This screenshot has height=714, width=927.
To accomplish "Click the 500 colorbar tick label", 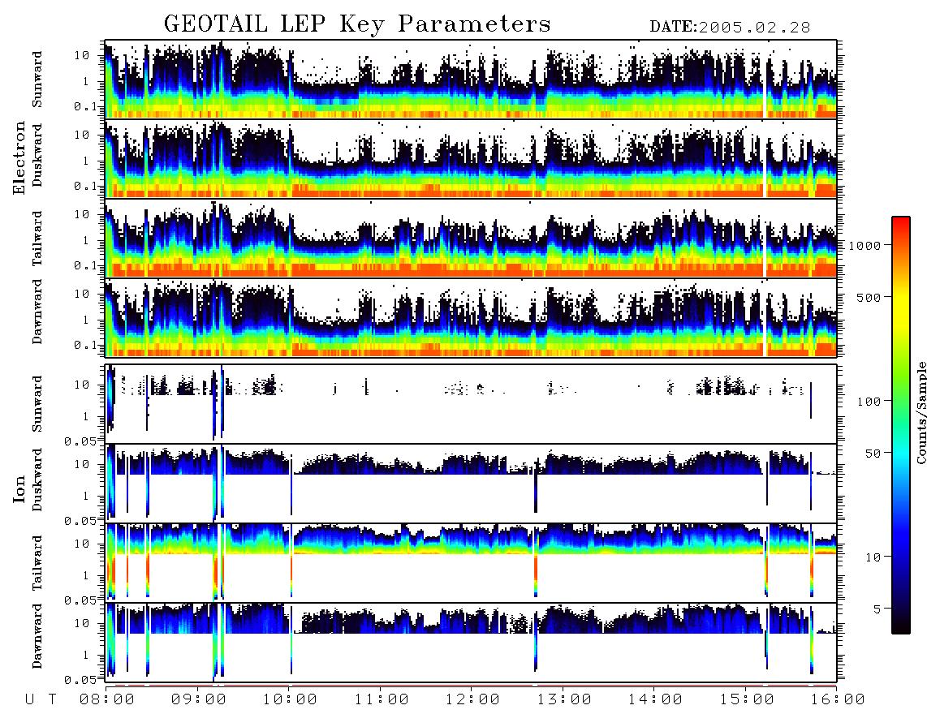I will (x=869, y=297).
